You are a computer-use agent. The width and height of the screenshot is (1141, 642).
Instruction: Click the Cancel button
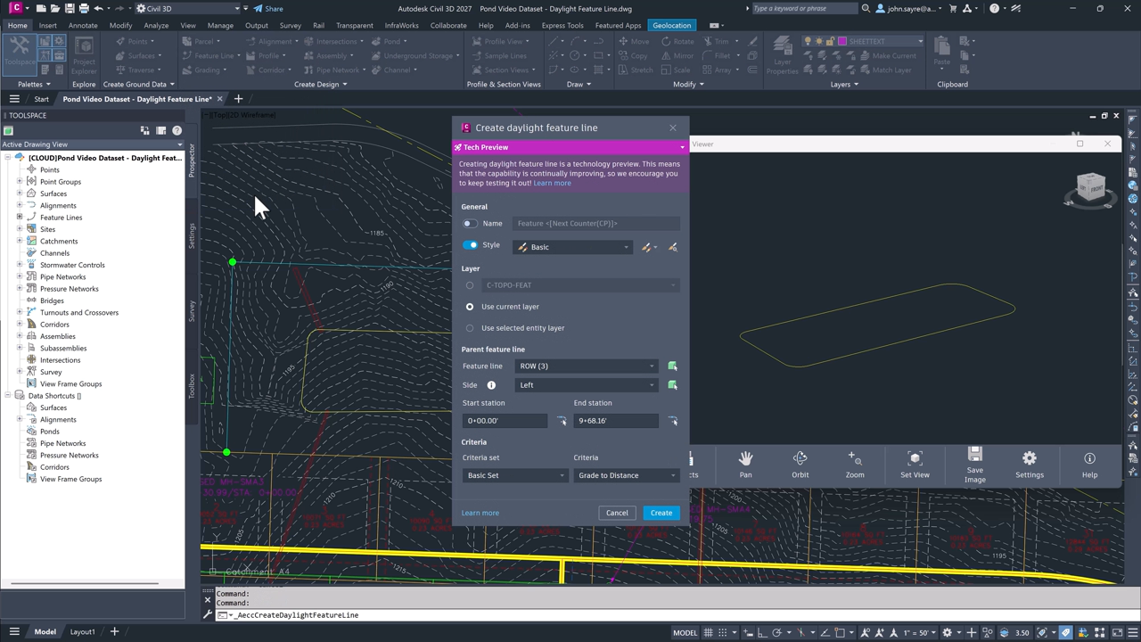[617, 513]
